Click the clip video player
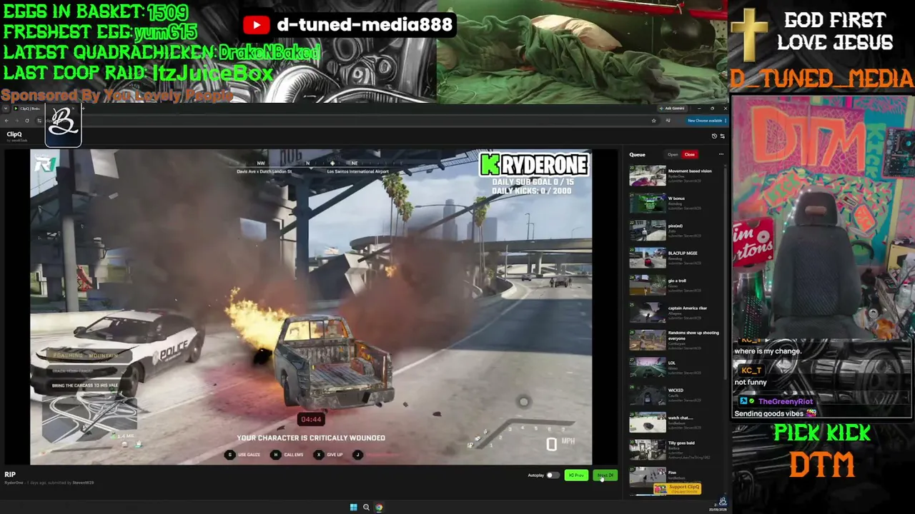915x514 pixels. 311,307
